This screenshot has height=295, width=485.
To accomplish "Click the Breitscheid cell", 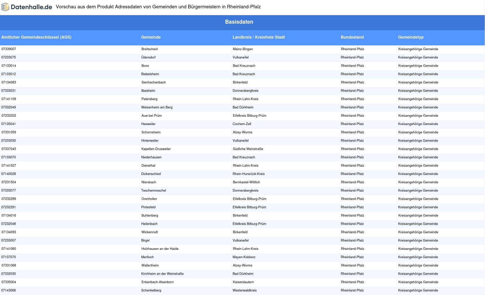I will (x=186, y=49).
